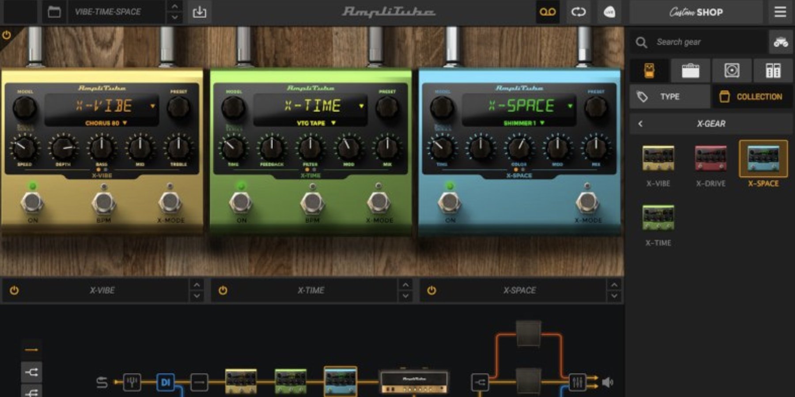The width and height of the screenshot is (795, 397).
Task: Click the X-TIME FEEDBACK knob
Action: [x=272, y=148]
